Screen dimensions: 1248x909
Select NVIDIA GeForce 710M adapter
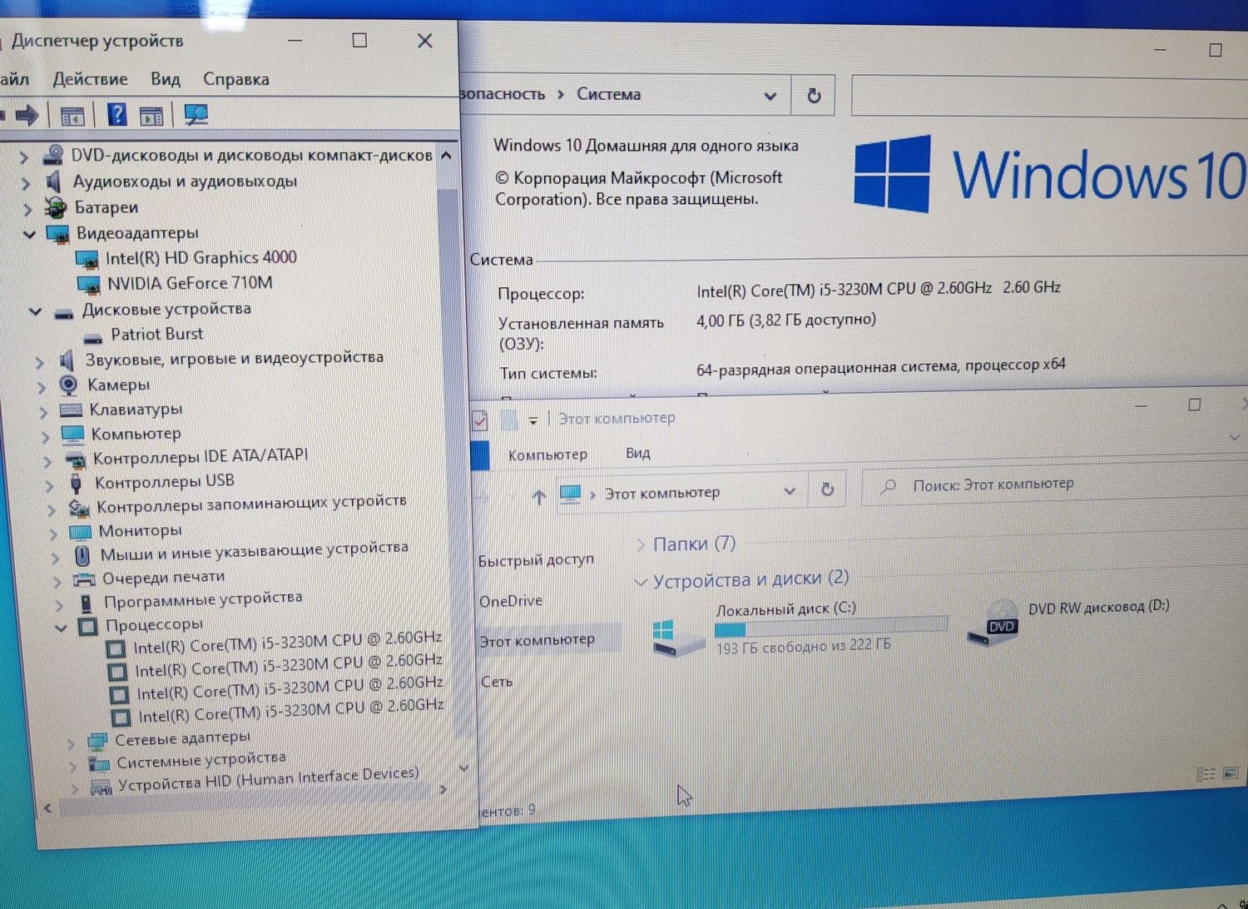190,283
